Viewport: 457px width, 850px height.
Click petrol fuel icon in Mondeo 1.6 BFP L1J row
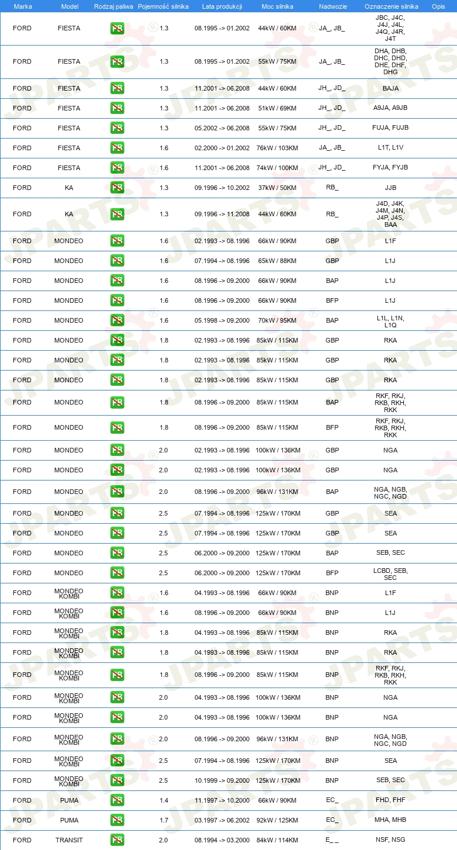[x=117, y=300]
